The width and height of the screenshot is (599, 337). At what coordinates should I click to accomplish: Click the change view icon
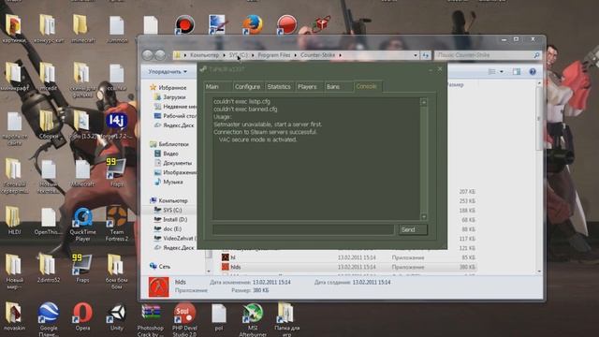pyautogui.click(x=492, y=71)
